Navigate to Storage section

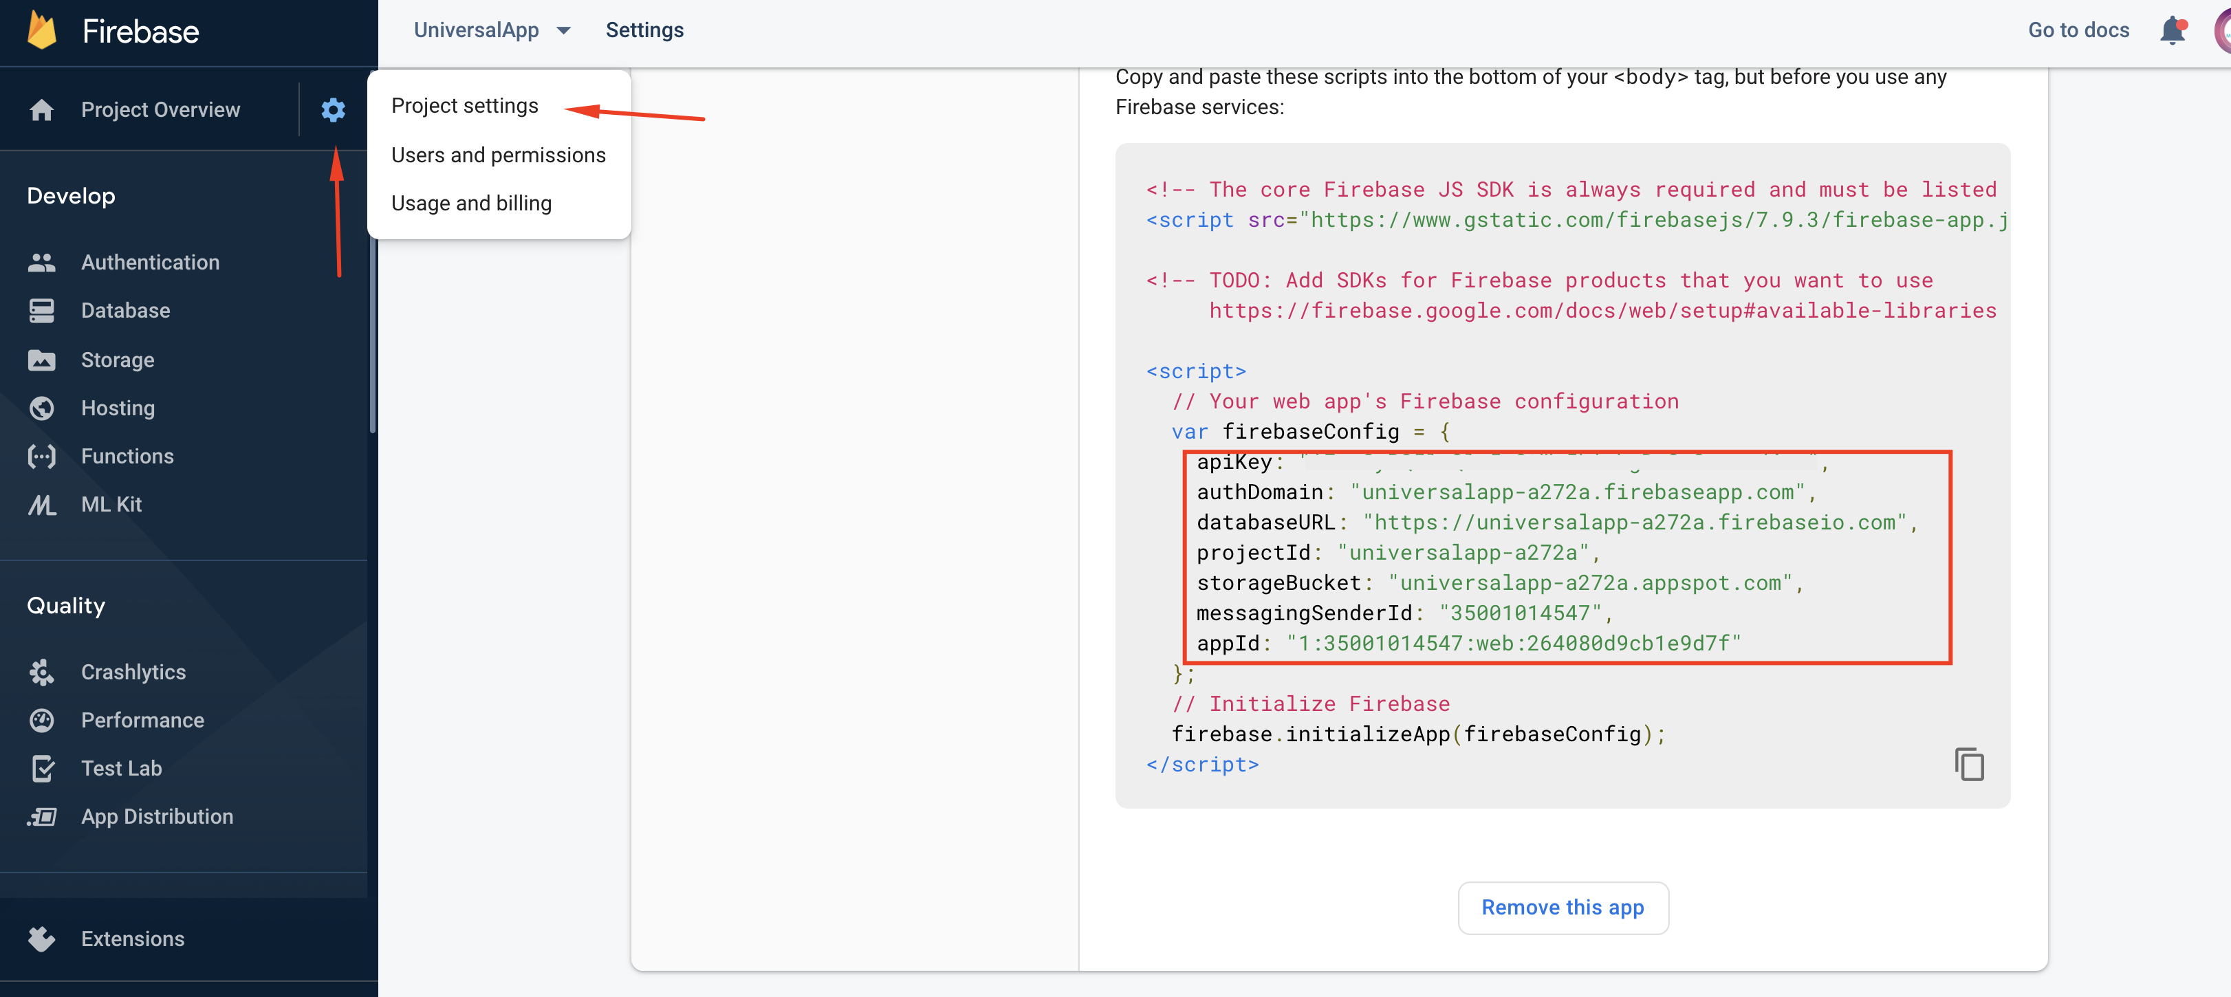tap(118, 360)
